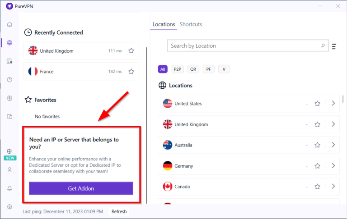This screenshot has height=219, width=347.
Task: Open the account profile icon
Action: pos(9,170)
